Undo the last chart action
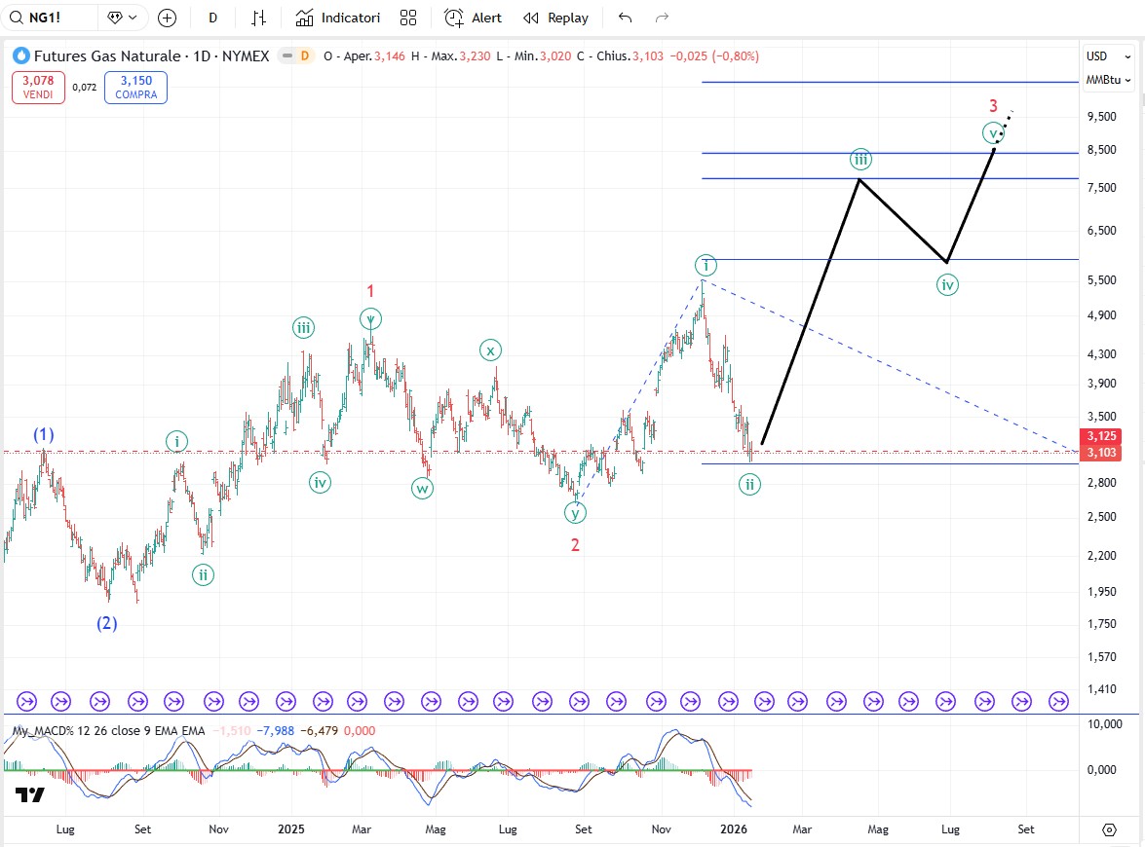Image resolution: width=1145 pixels, height=847 pixels. [x=625, y=18]
